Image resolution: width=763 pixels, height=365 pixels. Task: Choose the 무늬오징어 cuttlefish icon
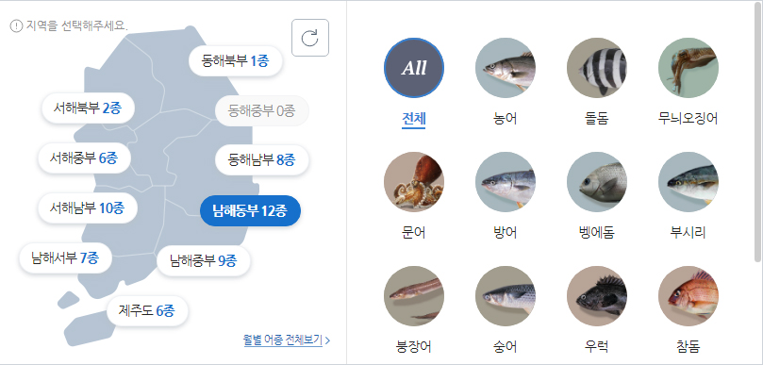pyautogui.click(x=688, y=68)
